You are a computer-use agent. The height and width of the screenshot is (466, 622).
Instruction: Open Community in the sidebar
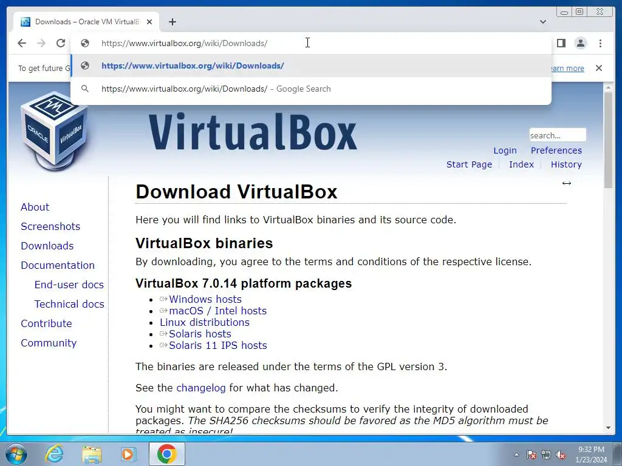(49, 343)
